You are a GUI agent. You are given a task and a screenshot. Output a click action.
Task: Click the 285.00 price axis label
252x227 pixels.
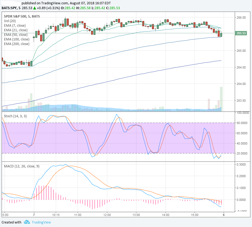pyautogui.click(x=241, y=51)
